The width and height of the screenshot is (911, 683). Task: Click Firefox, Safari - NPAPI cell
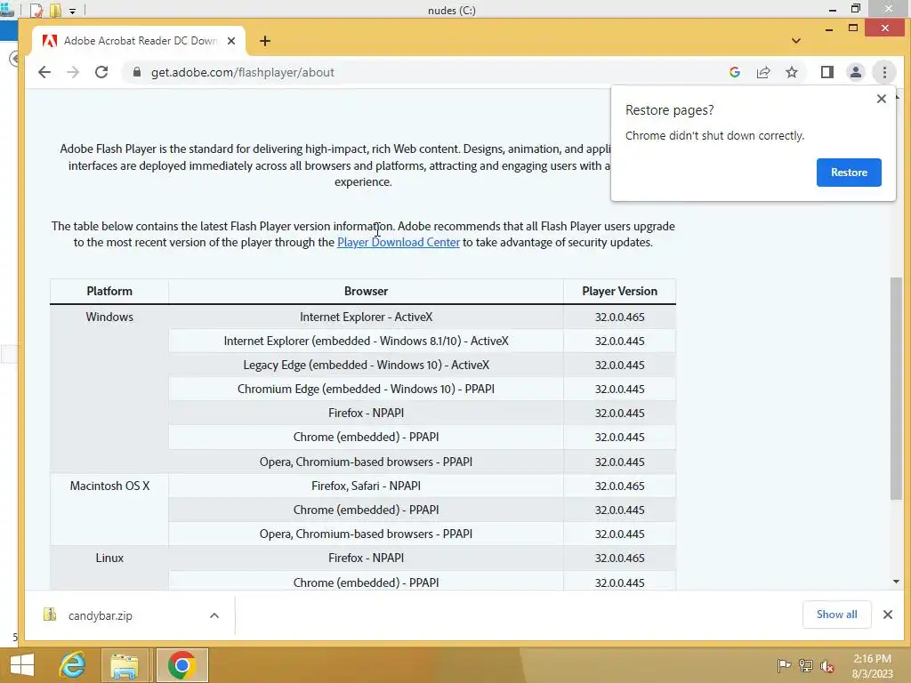[x=366, y=486]
